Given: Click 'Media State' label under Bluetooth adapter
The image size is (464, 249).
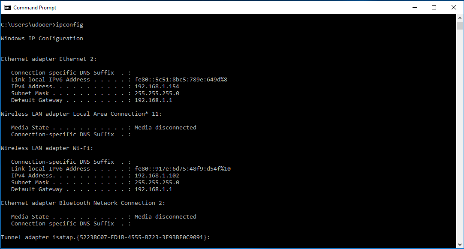Looking at the screenshot, I should (30, 217).
